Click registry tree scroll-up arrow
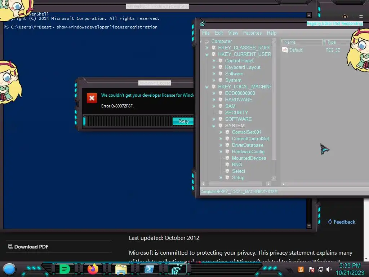Viewport: 369px width, 277px height. 274,41
